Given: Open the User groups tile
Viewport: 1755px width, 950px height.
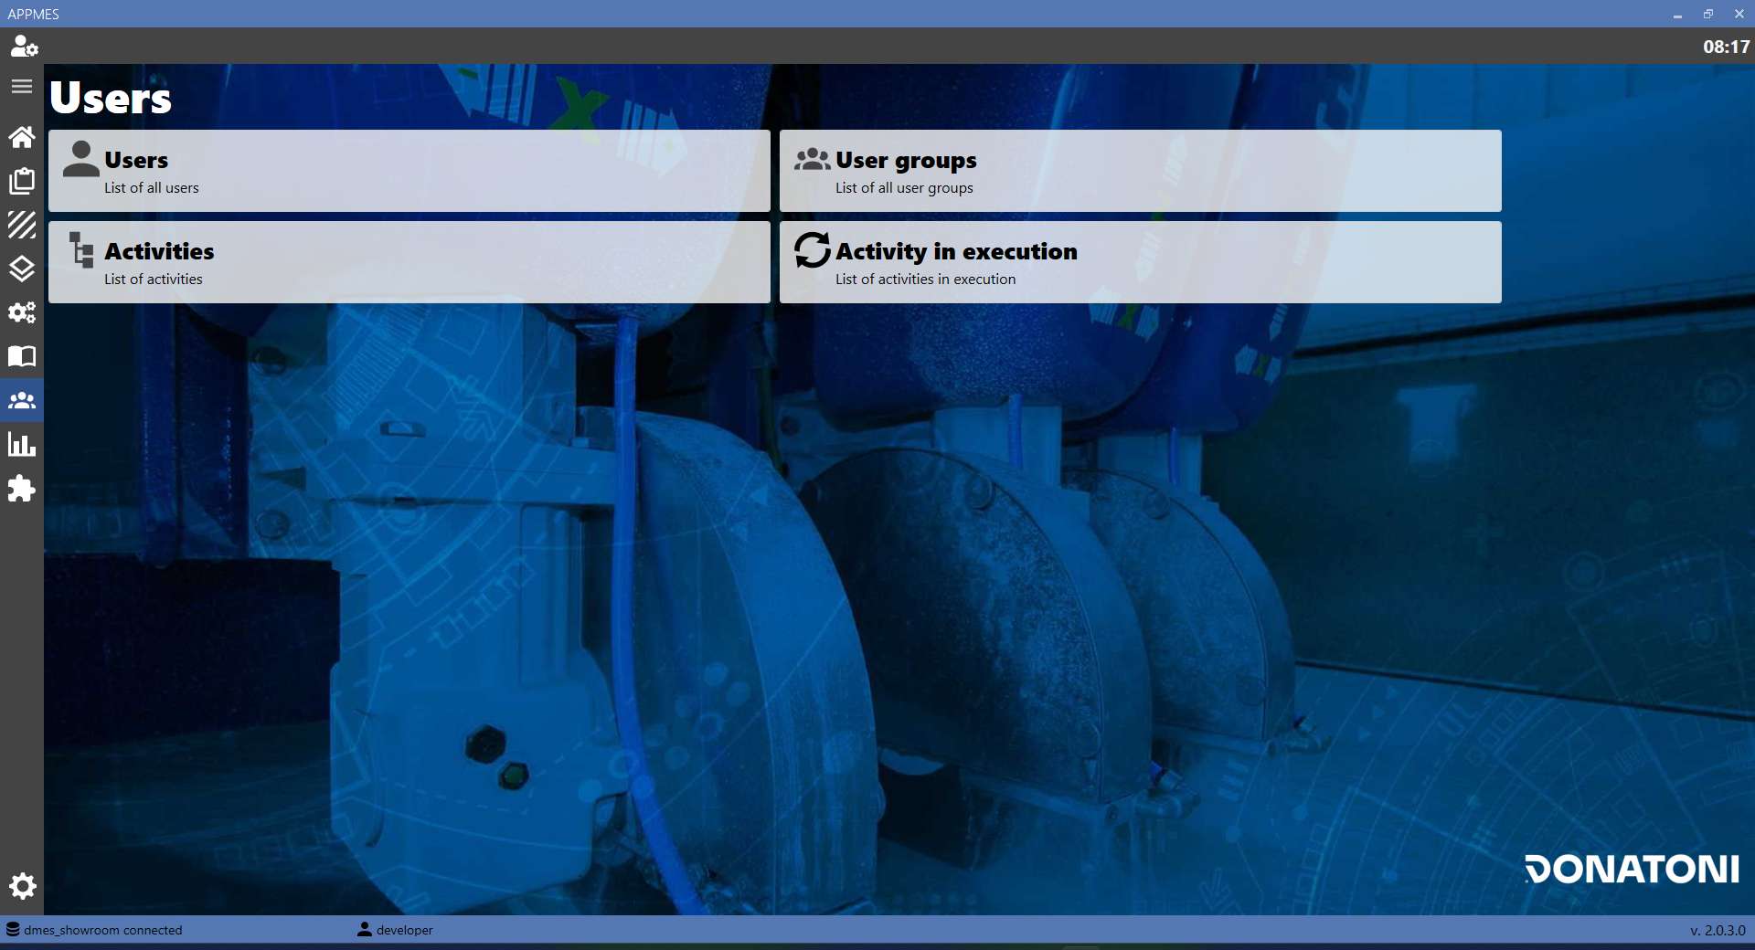Looking at the screenshot, I should coord(1141,171).
